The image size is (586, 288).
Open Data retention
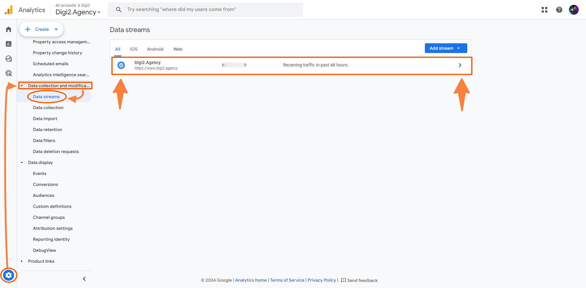tap(48, 130)
